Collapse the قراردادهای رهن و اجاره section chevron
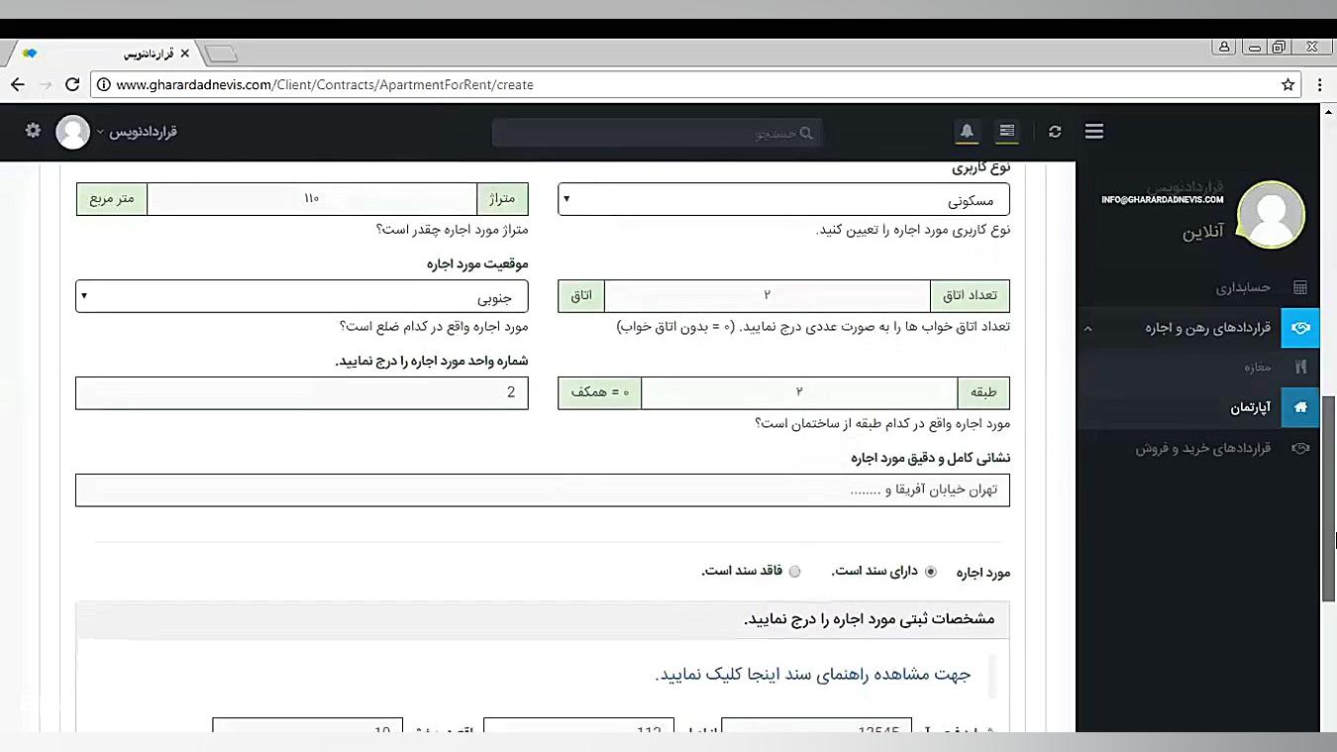The height and width of the screenshot is (752, 1337). click(x=1087, y=328)
